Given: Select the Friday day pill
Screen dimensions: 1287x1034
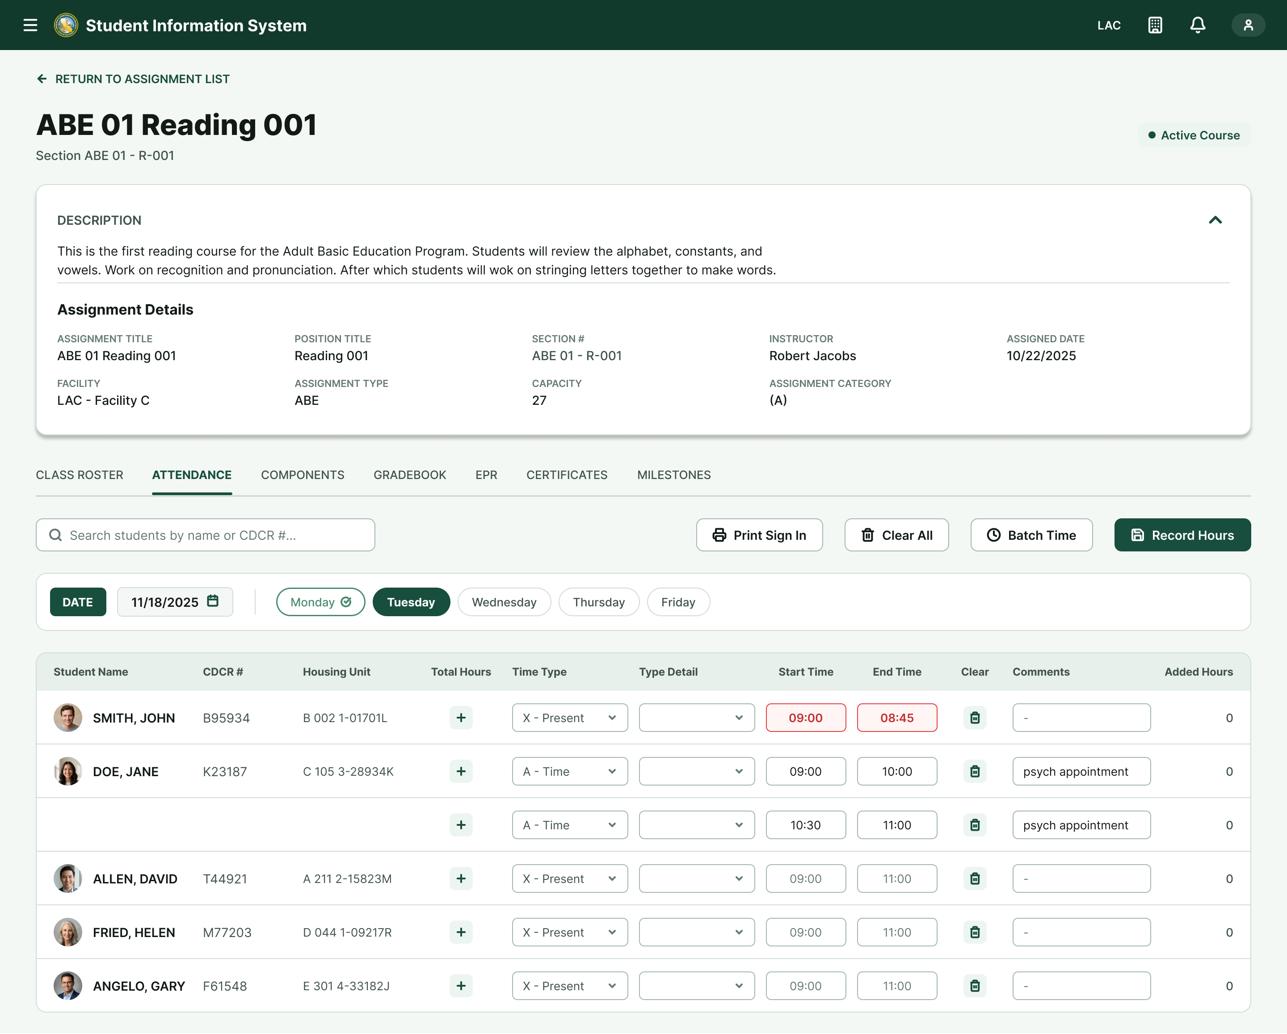Looking at the screenshot, I should (678, 602).
